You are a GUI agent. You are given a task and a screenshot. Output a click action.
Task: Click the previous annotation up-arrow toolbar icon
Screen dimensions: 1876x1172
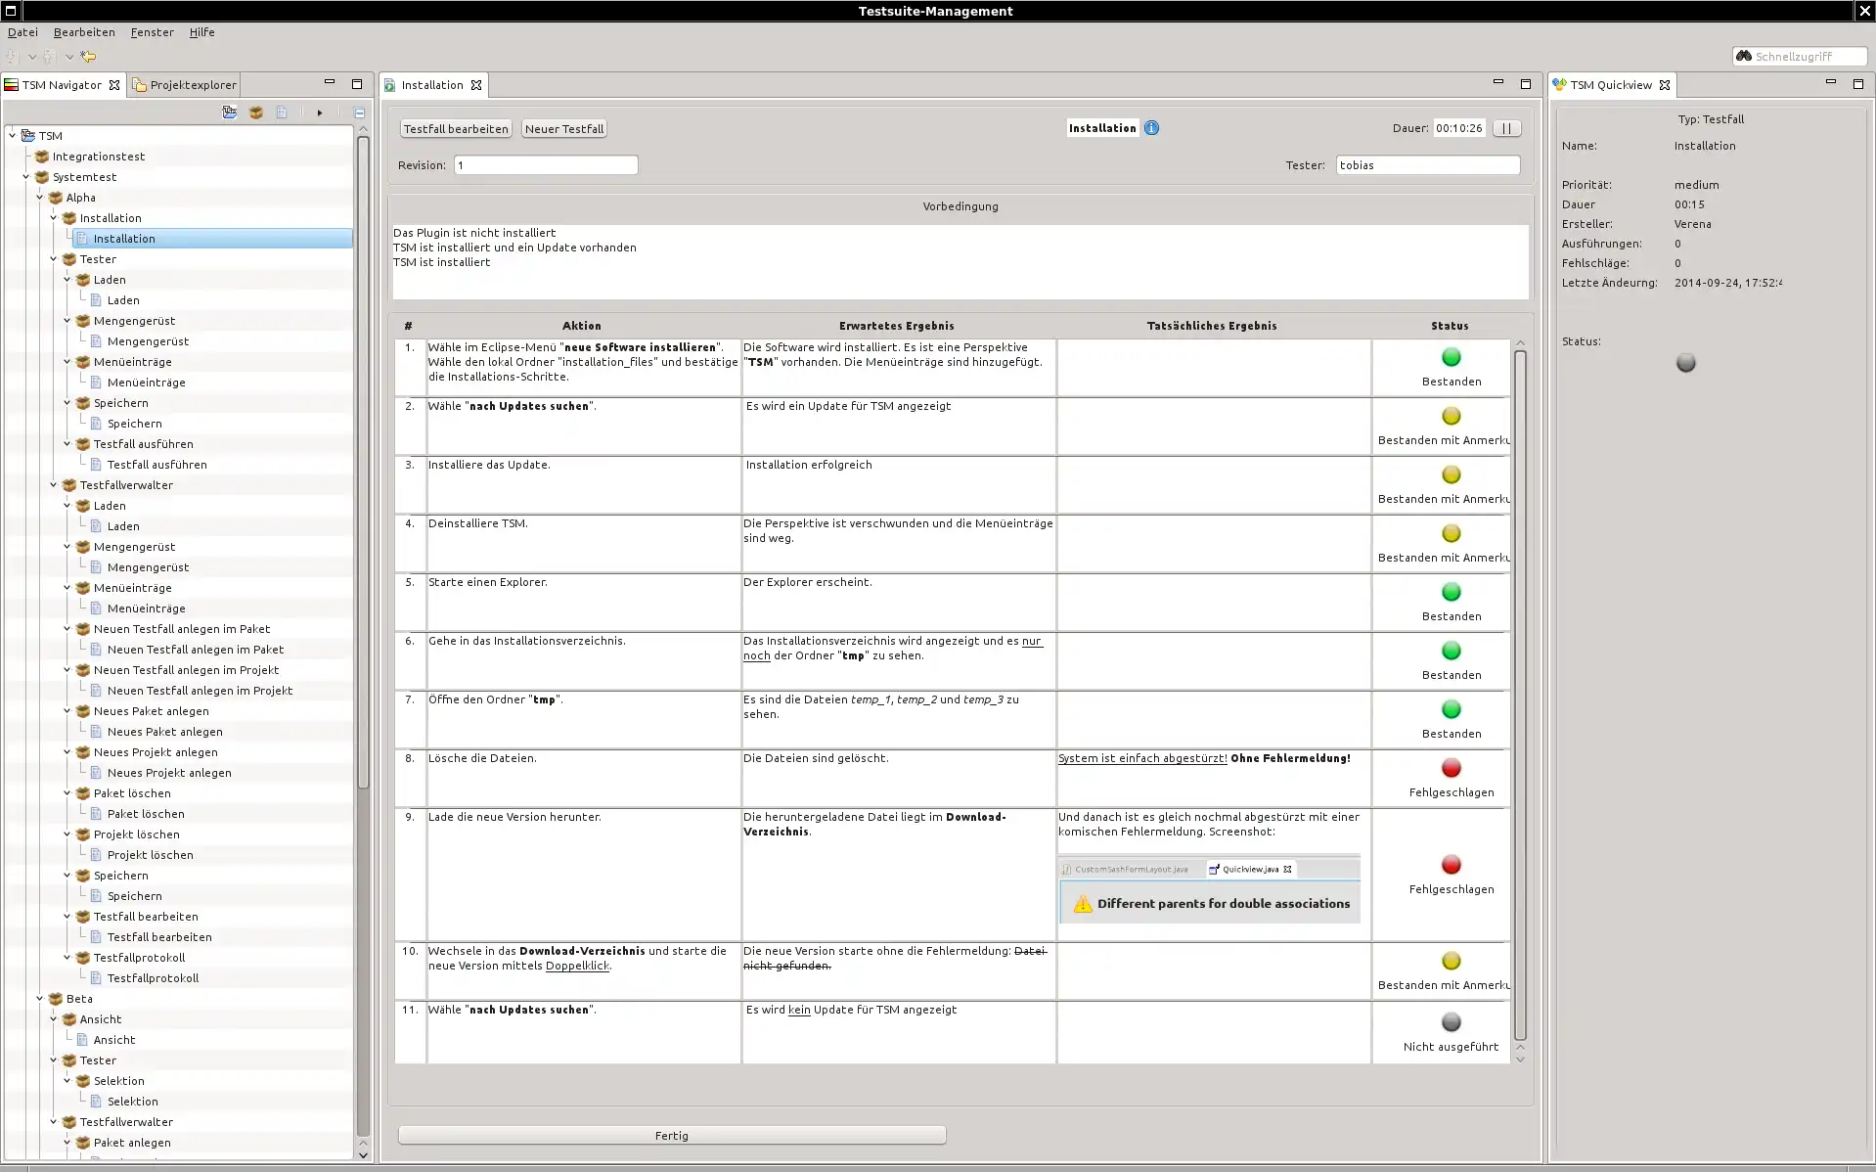tap(48, 57)
